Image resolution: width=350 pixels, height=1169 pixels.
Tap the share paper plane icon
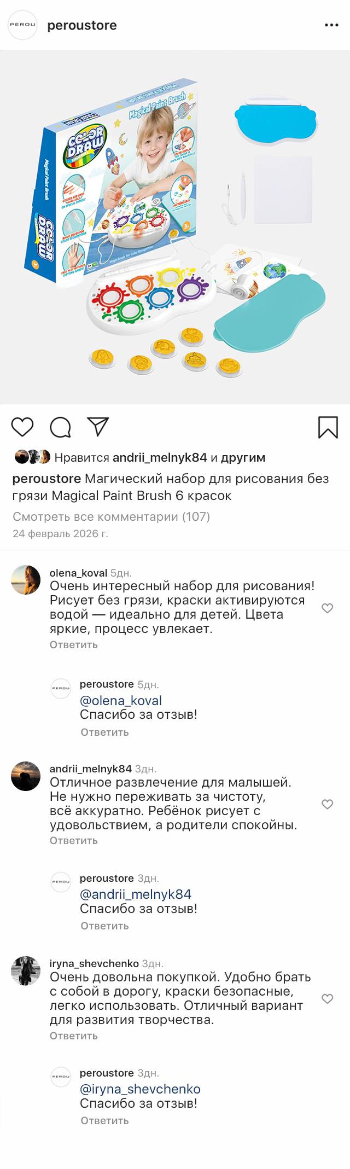98,427
